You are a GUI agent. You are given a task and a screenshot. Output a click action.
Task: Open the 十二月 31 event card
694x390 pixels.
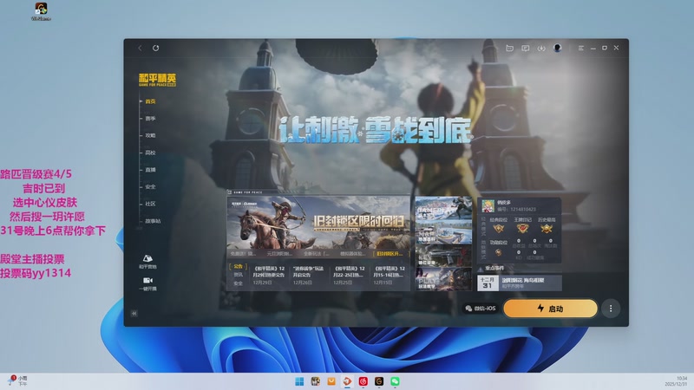pyautogui.click(x=520, y=283)
